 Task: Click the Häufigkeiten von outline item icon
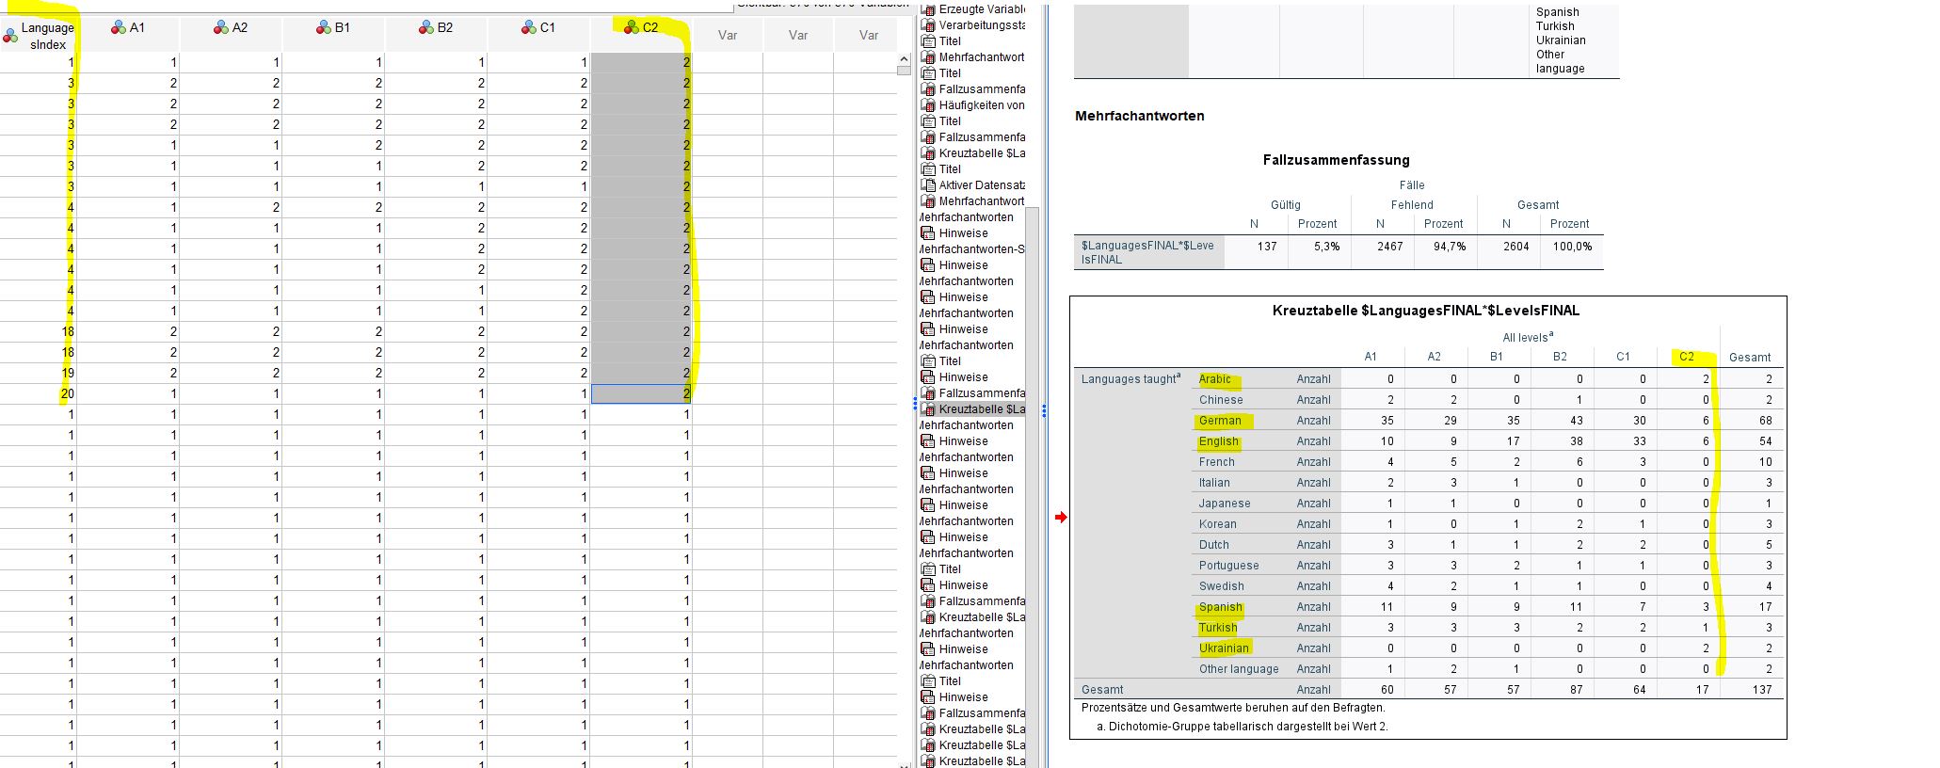(x=928, y=105)
